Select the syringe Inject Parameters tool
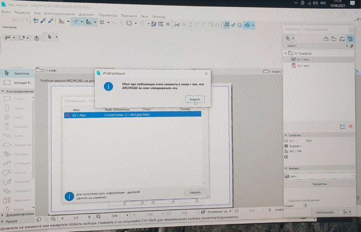Screen dimensions: 361x232 click(x=51, y=21)
